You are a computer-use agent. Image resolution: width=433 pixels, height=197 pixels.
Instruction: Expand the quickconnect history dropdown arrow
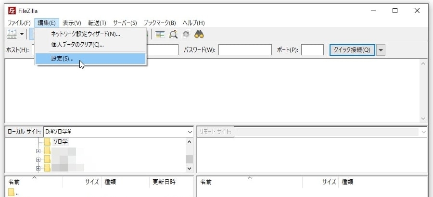point(381,50)
